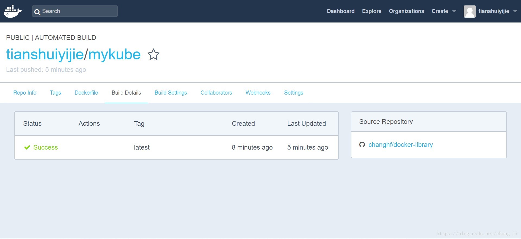Open Explore in the top navigation
Viewport: 521px width, 239px height.
click(371, 11)
